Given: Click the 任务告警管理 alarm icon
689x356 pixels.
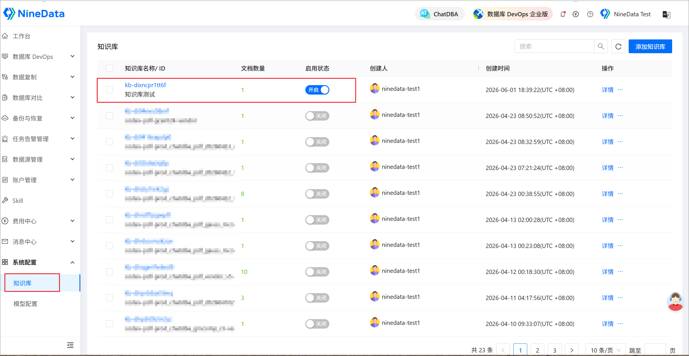Looking at the screenshot, I should tap(5, 139).
